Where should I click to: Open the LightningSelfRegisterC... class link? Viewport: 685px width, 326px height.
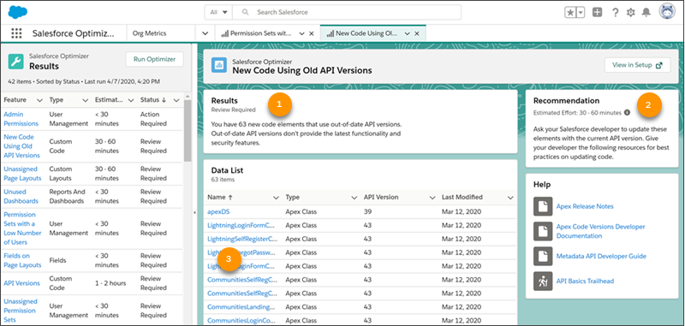click(x=242, y=240)
